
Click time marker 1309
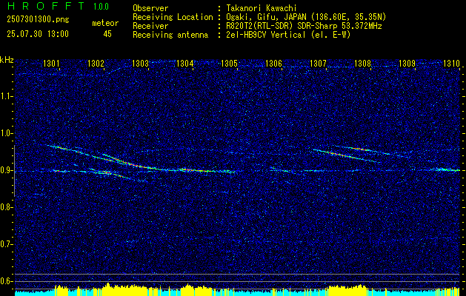(x=407, y=63)
